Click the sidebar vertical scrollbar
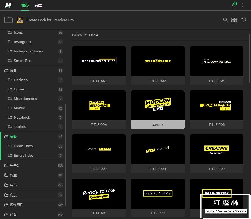Viewport: 251px width, 219px height. pyautogui.click(x=66, y=155)
